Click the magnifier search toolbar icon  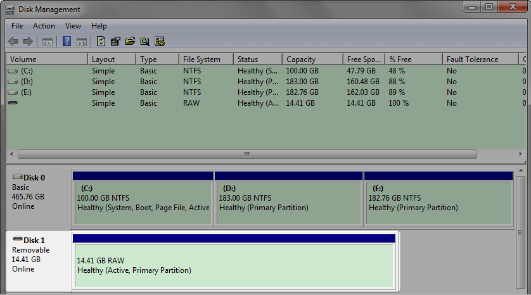(x=145, y=42)
